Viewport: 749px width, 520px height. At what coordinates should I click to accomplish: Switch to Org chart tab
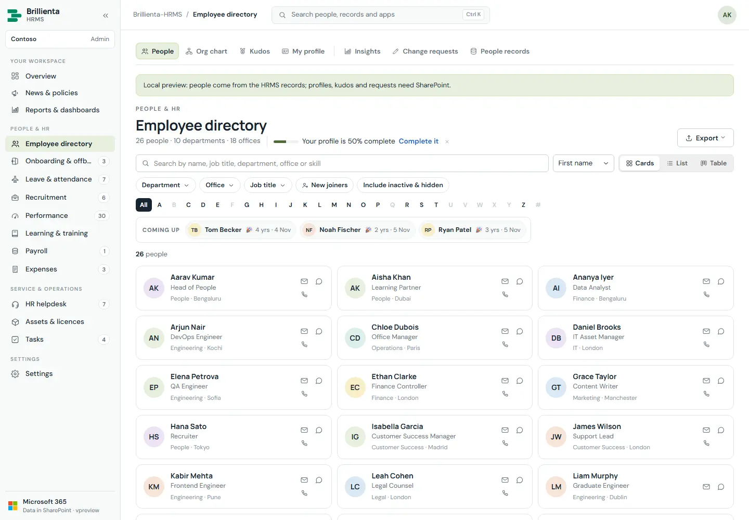[206, 51]
